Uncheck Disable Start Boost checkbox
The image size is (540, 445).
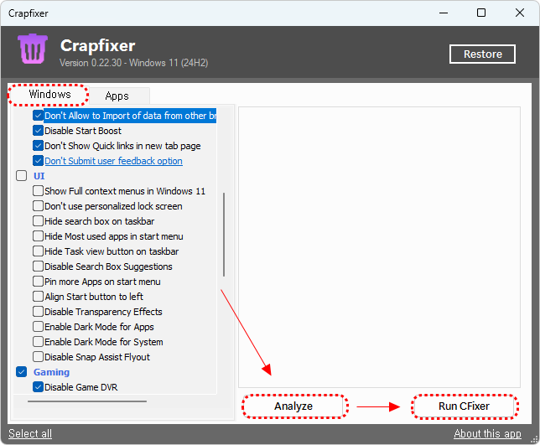coord(38,131)
